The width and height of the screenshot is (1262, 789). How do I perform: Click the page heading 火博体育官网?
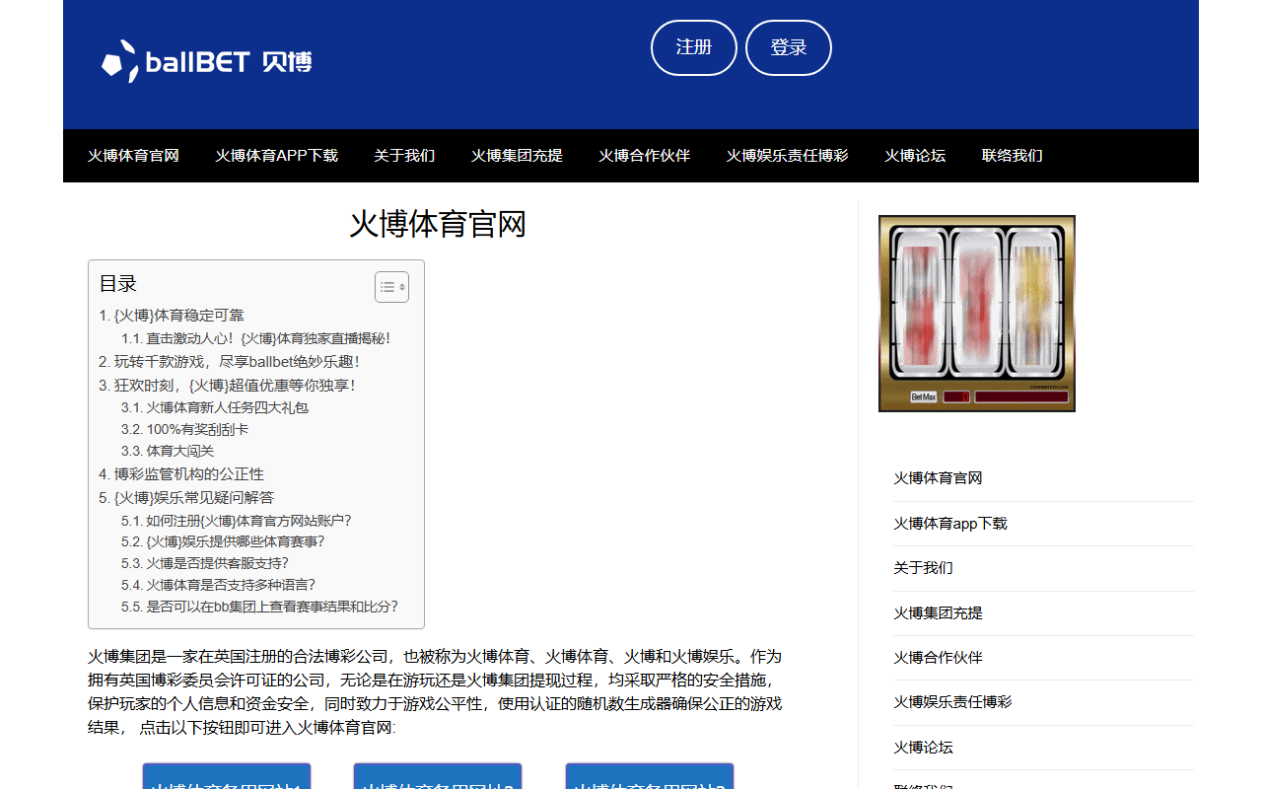coord(438,224)
